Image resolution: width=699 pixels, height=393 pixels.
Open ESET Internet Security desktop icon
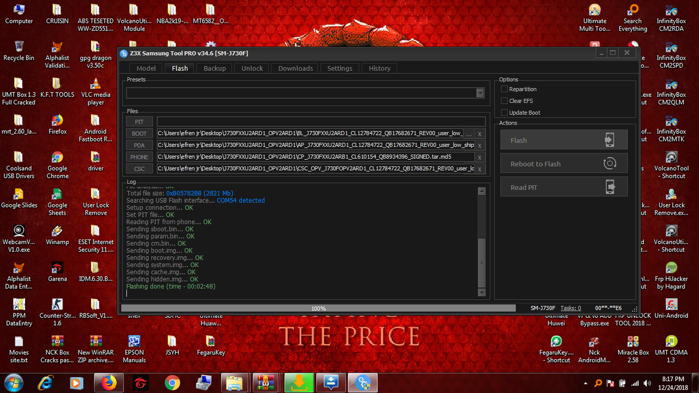coord(96,239)
